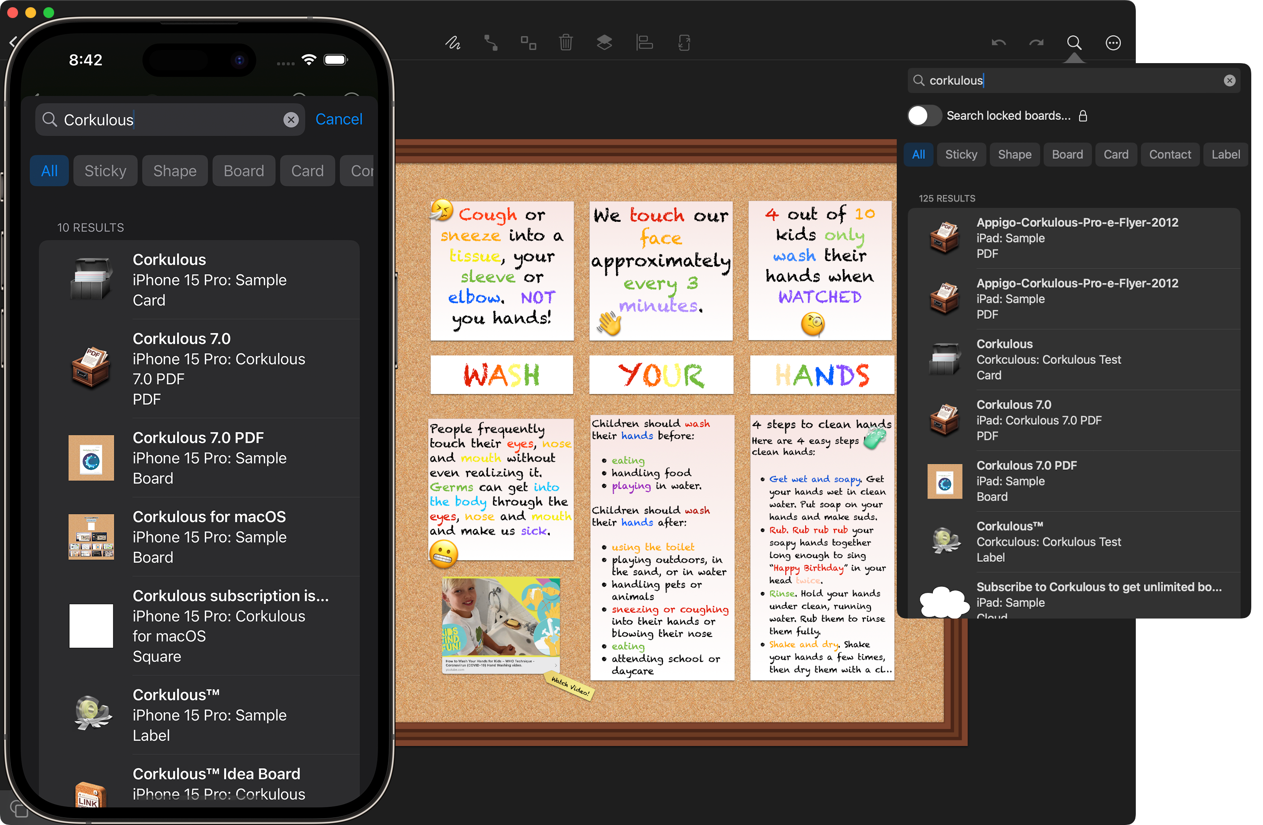Select the Sticky filter in Mac search
Image resolution: width=1263 pixels, height=825 pixels.
click(960, 154)
